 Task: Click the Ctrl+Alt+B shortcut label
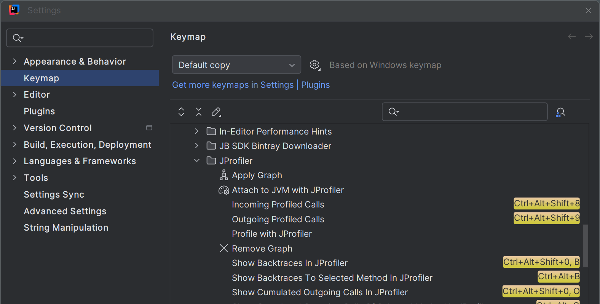tap(559, 276)
